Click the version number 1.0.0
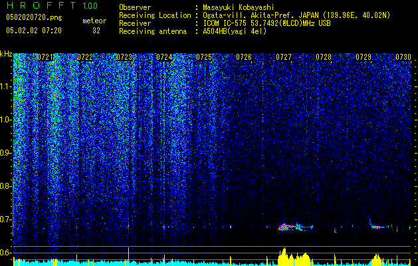 pos(90,5)
